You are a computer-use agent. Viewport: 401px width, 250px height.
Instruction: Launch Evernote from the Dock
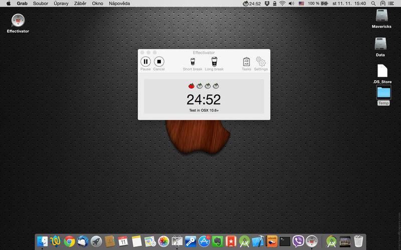click(218, 241)
